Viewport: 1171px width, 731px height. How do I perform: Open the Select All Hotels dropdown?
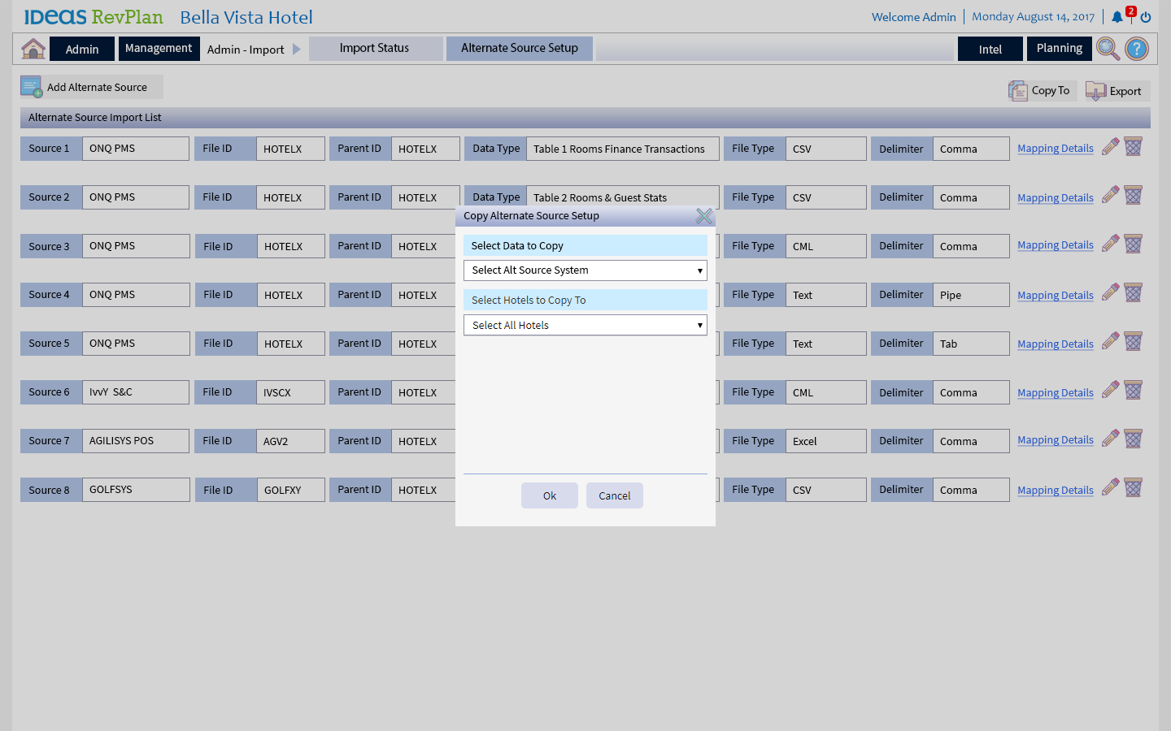pyautogui.click(x=585, y=326)
